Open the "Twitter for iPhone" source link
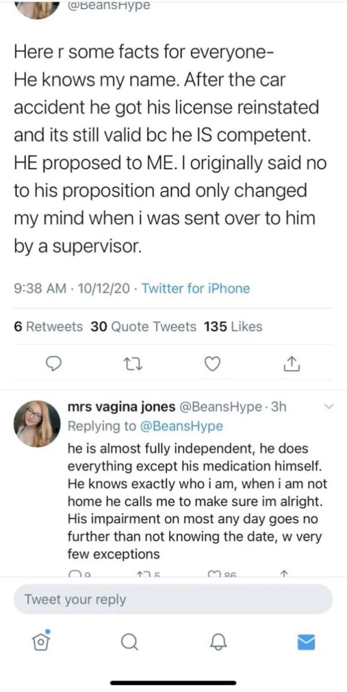 [x=196, y=289]
